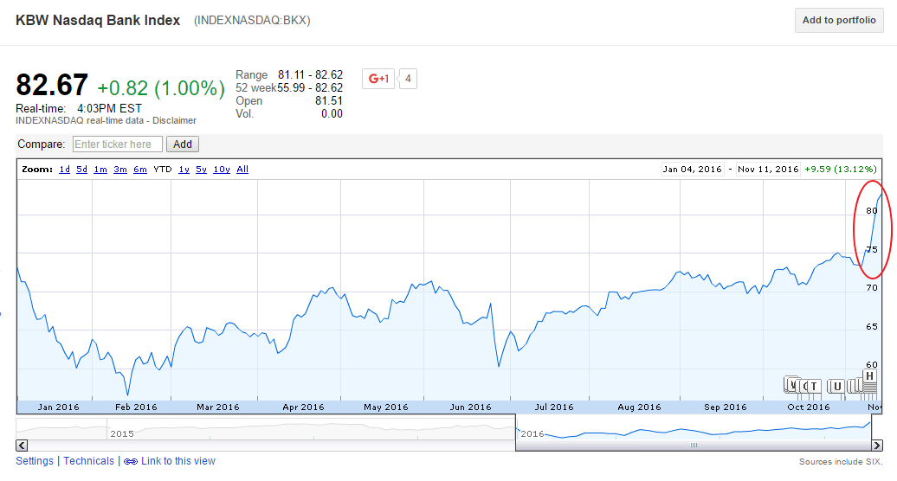Click the 2015 section of overview timeline
The image size is (897, 481).
click(122, 433)
